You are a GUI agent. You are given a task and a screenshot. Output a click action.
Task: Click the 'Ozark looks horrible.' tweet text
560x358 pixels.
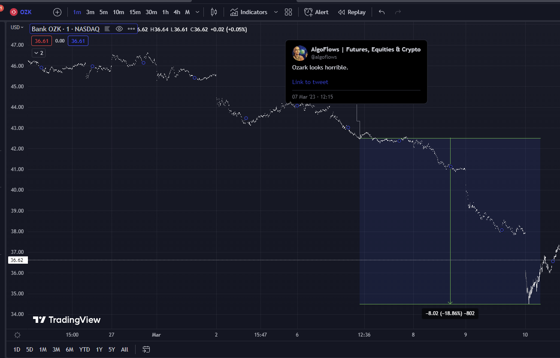pos(320,68)
